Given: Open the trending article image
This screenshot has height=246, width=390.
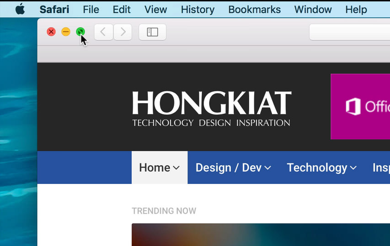Looking at the screenshot, I should tap(261, 235).
